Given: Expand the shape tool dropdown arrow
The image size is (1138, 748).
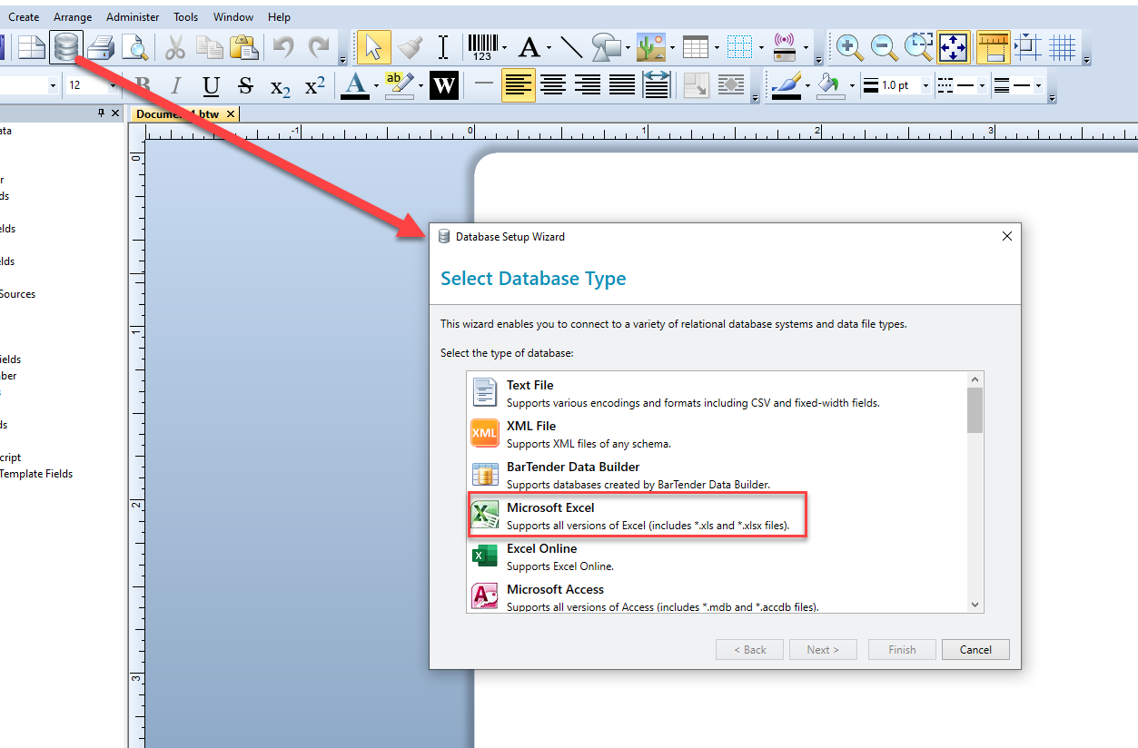Looking at the screenshot, I should (628, 47).
